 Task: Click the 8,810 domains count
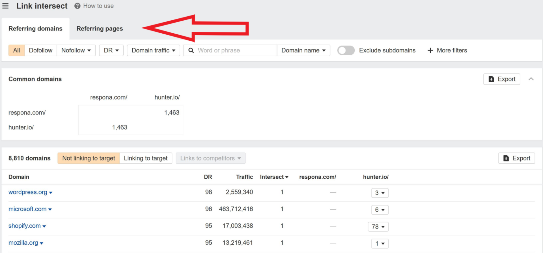tap(29, 158)
